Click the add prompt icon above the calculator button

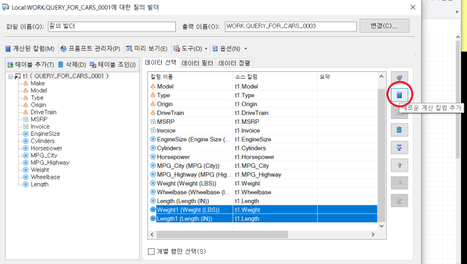pyautogui.click(x=399, y=78)
